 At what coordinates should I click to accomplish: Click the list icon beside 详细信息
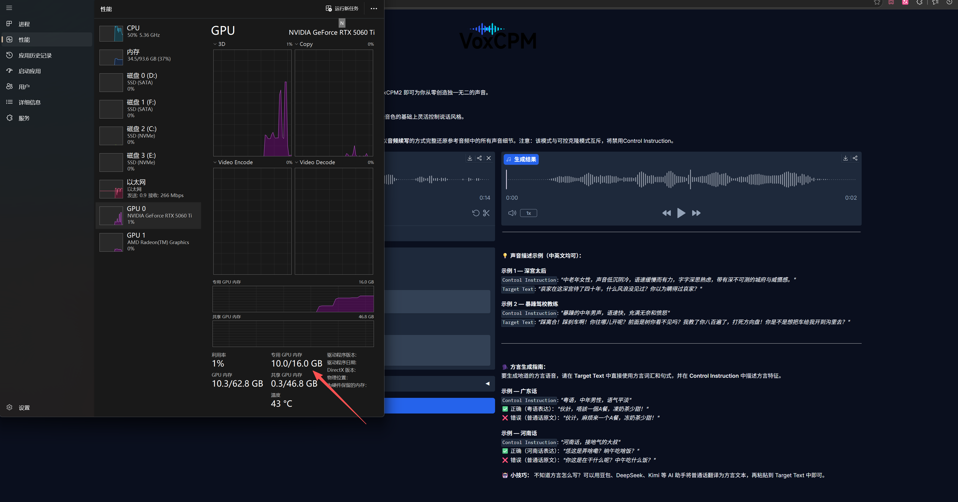(x=9, y=102)
